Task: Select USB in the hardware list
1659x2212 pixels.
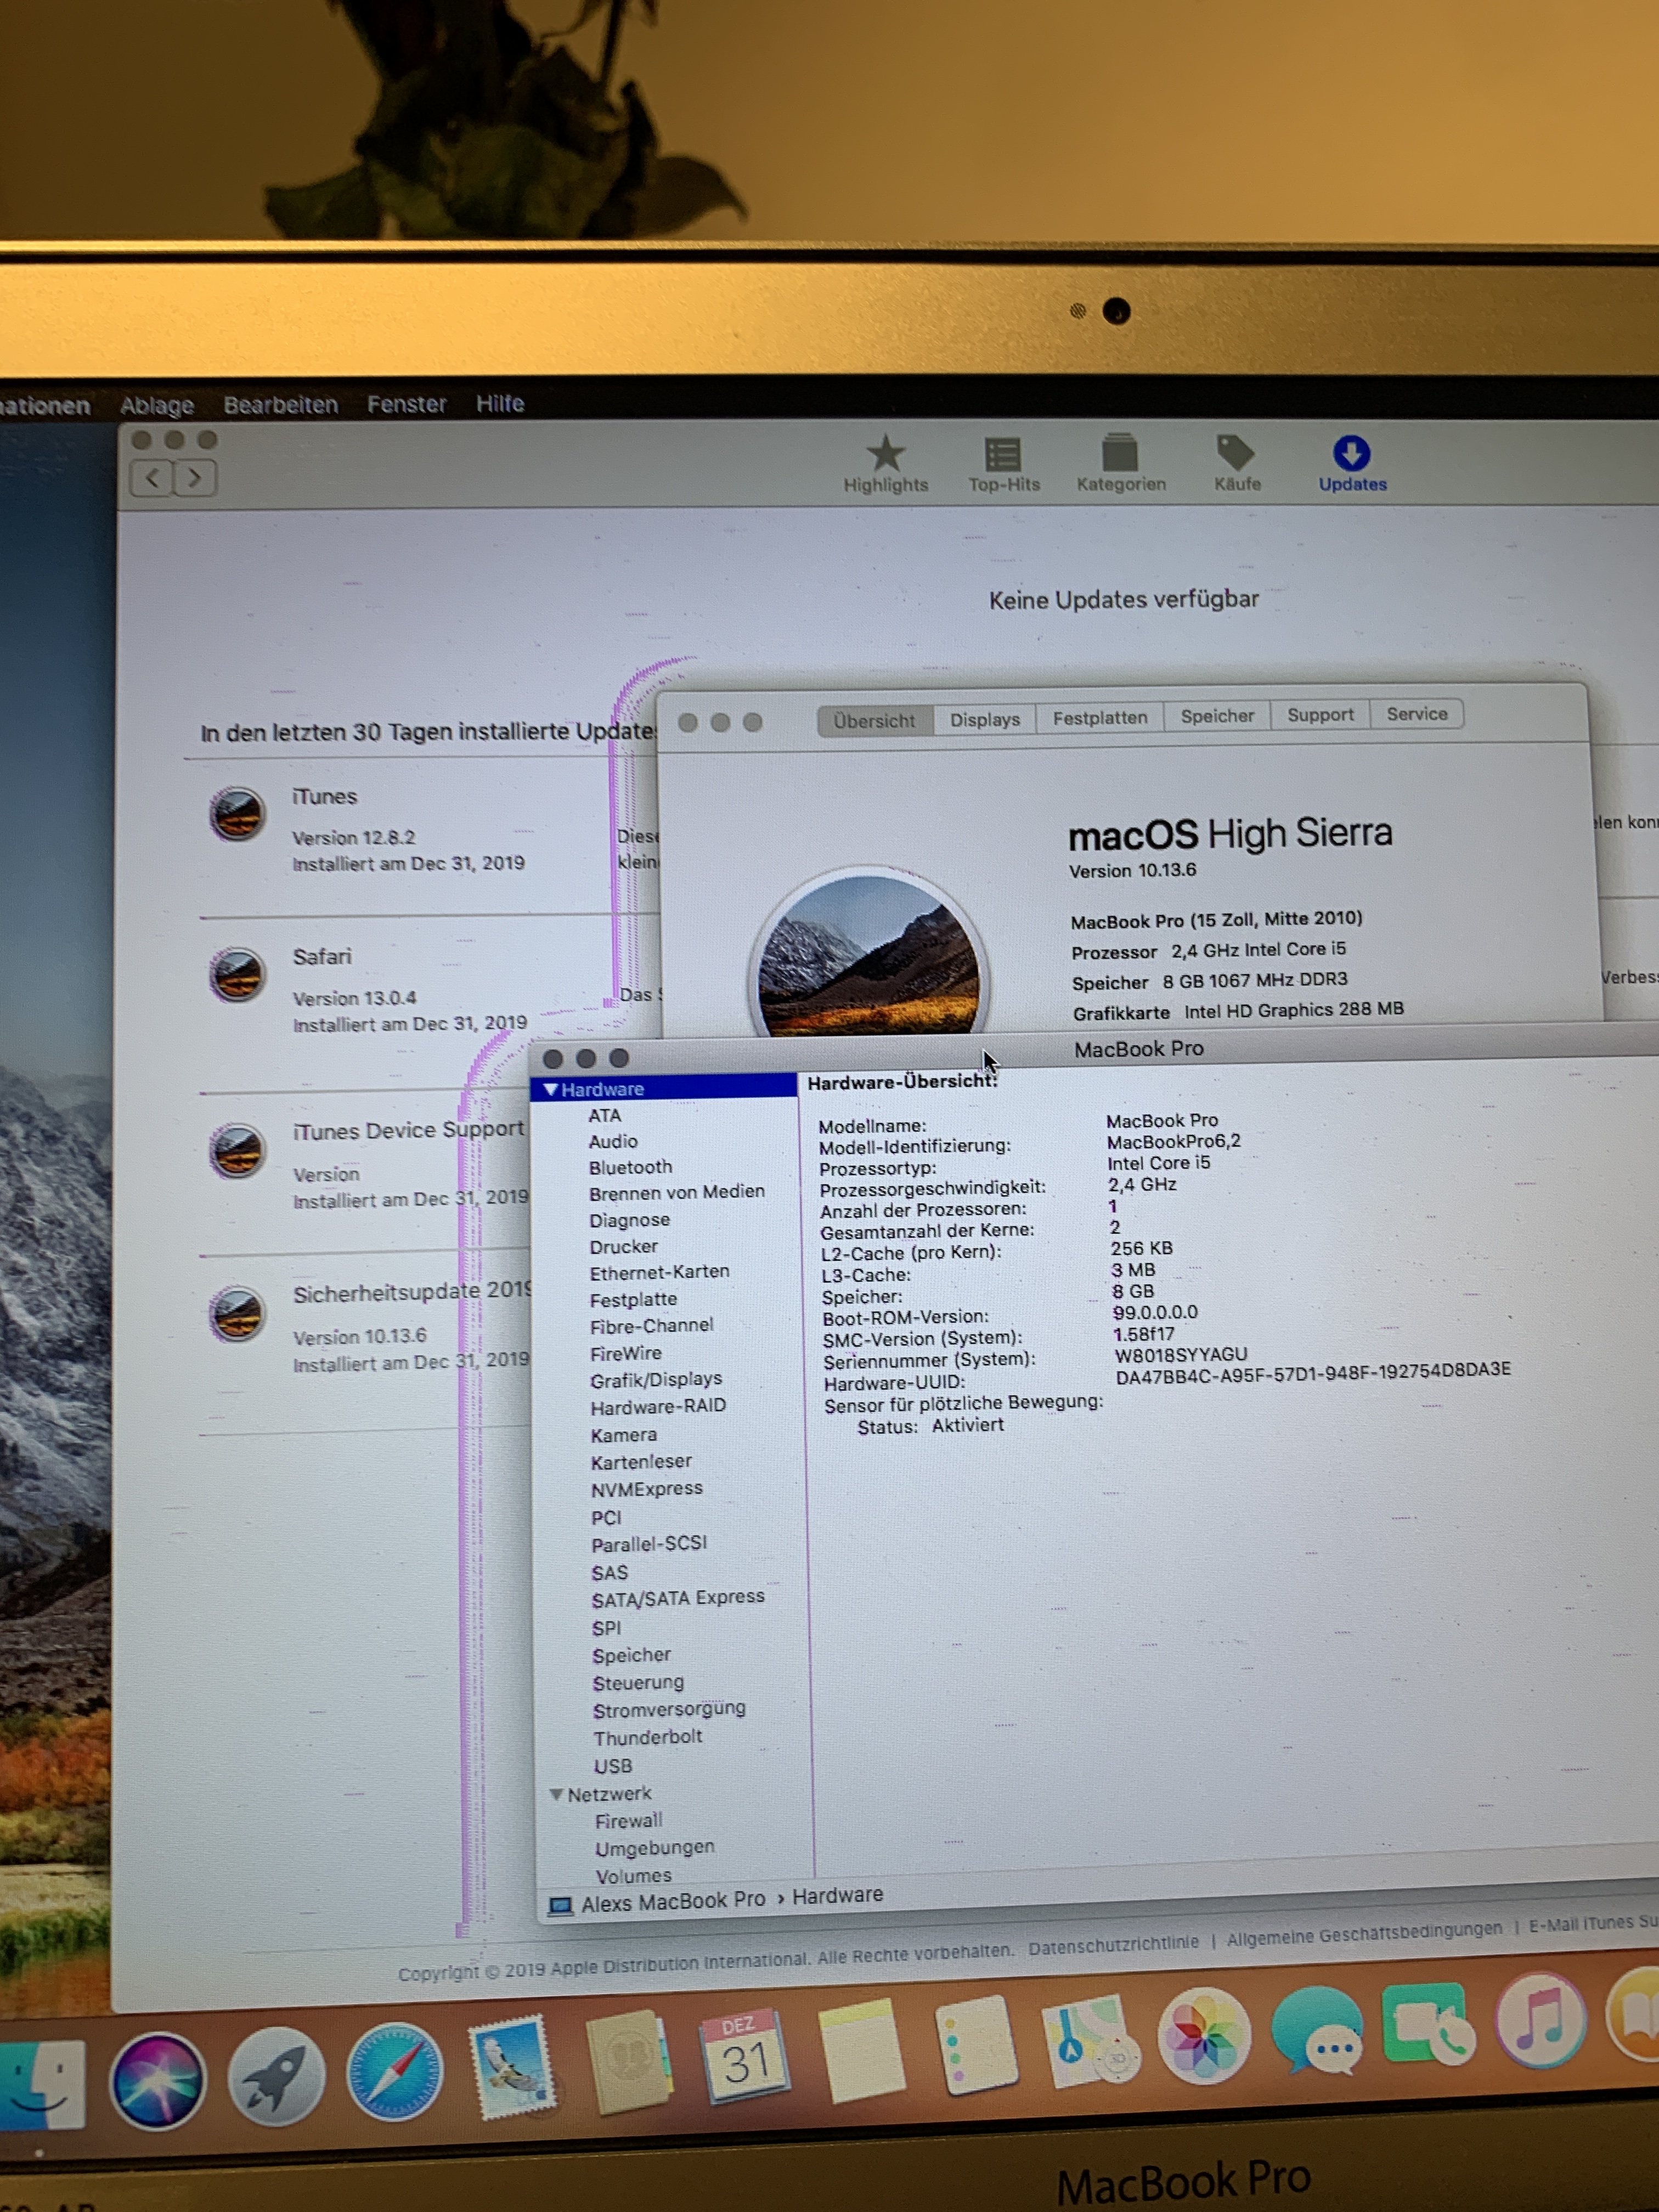Action: [x=612, y=1767]
